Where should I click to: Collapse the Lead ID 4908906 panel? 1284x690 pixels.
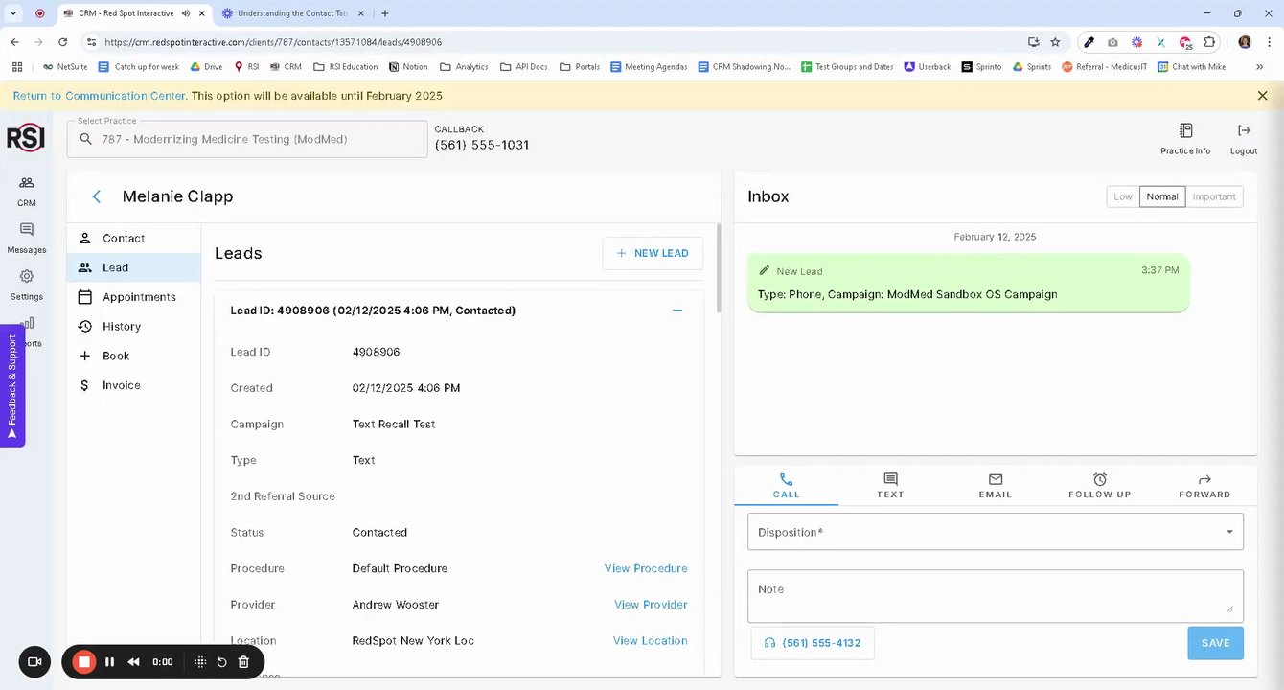[677, 310]
